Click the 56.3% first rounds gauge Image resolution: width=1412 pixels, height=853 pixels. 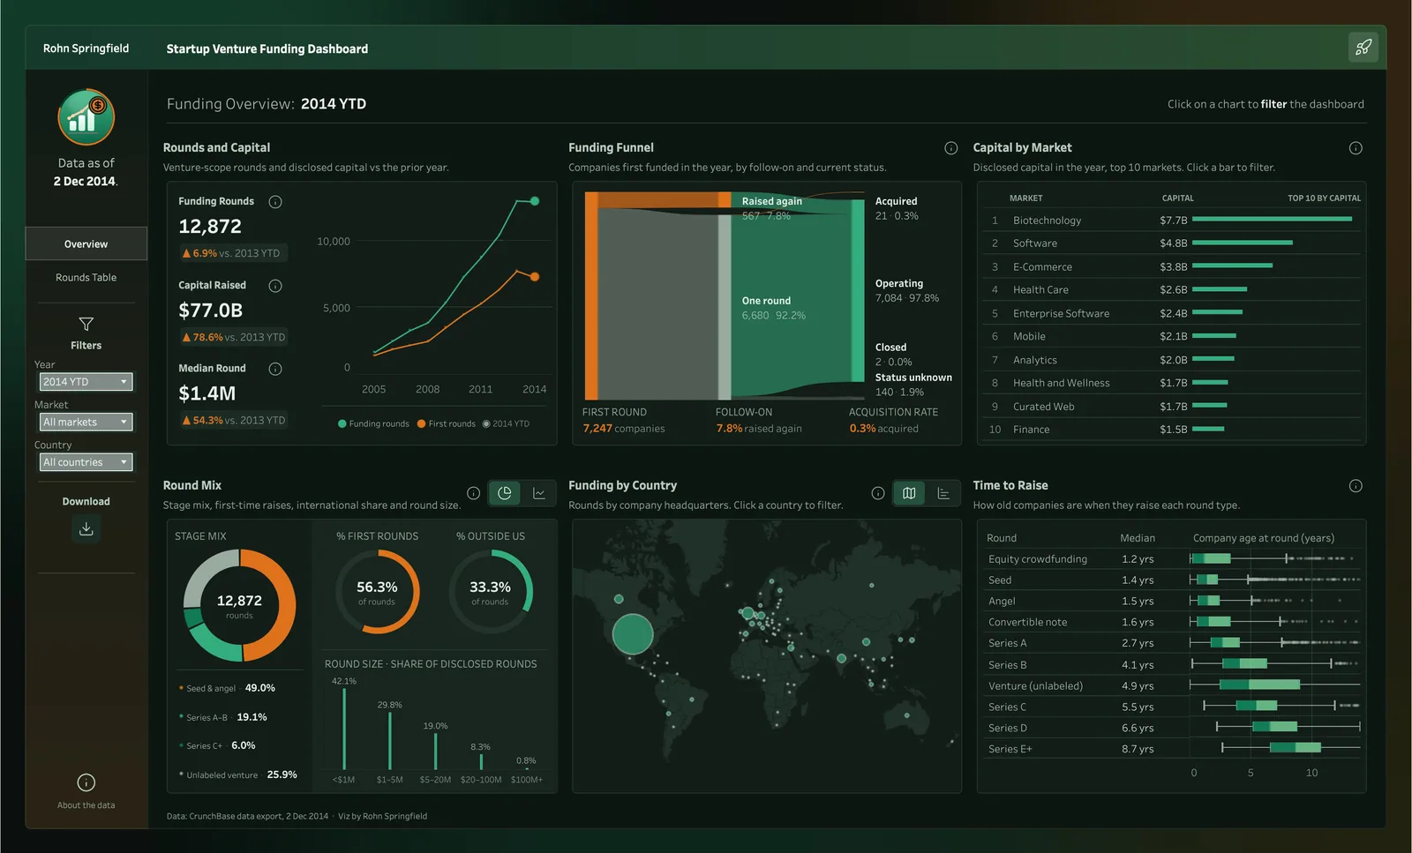[377, 592]
